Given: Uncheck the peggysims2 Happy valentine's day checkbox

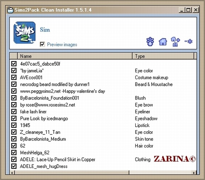Looking at the screenshot, I should (x=14, y=91).
